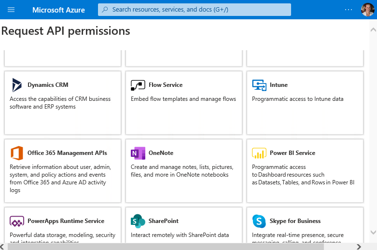Screen dimensions: 377x250
Task: Click the PowerApps Runtime Service icon
Action: tap(17, 221)
